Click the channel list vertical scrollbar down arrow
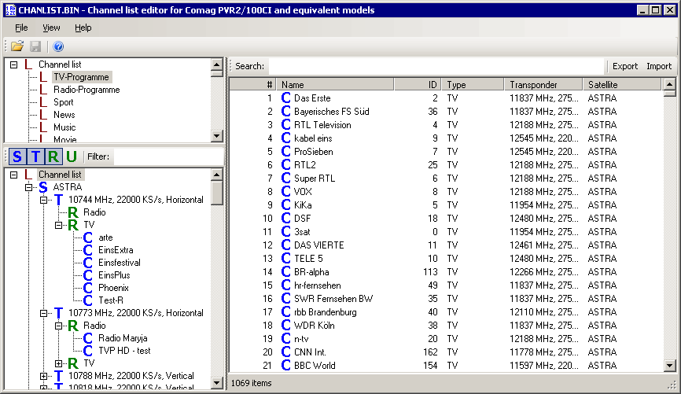The height and width of the screenshot is (394, 681). [669, 366]
